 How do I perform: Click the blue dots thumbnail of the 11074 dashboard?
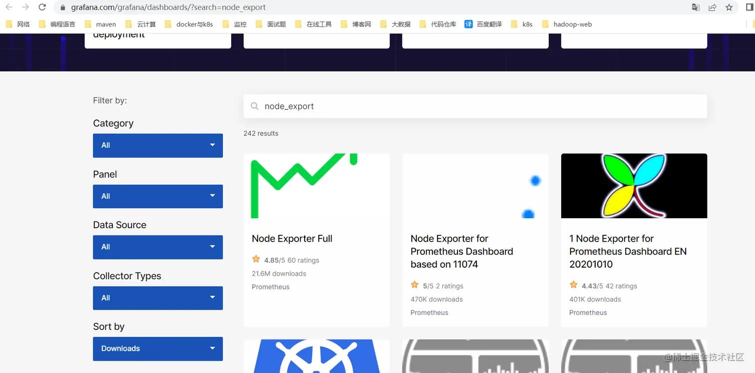tap(475, 186)
